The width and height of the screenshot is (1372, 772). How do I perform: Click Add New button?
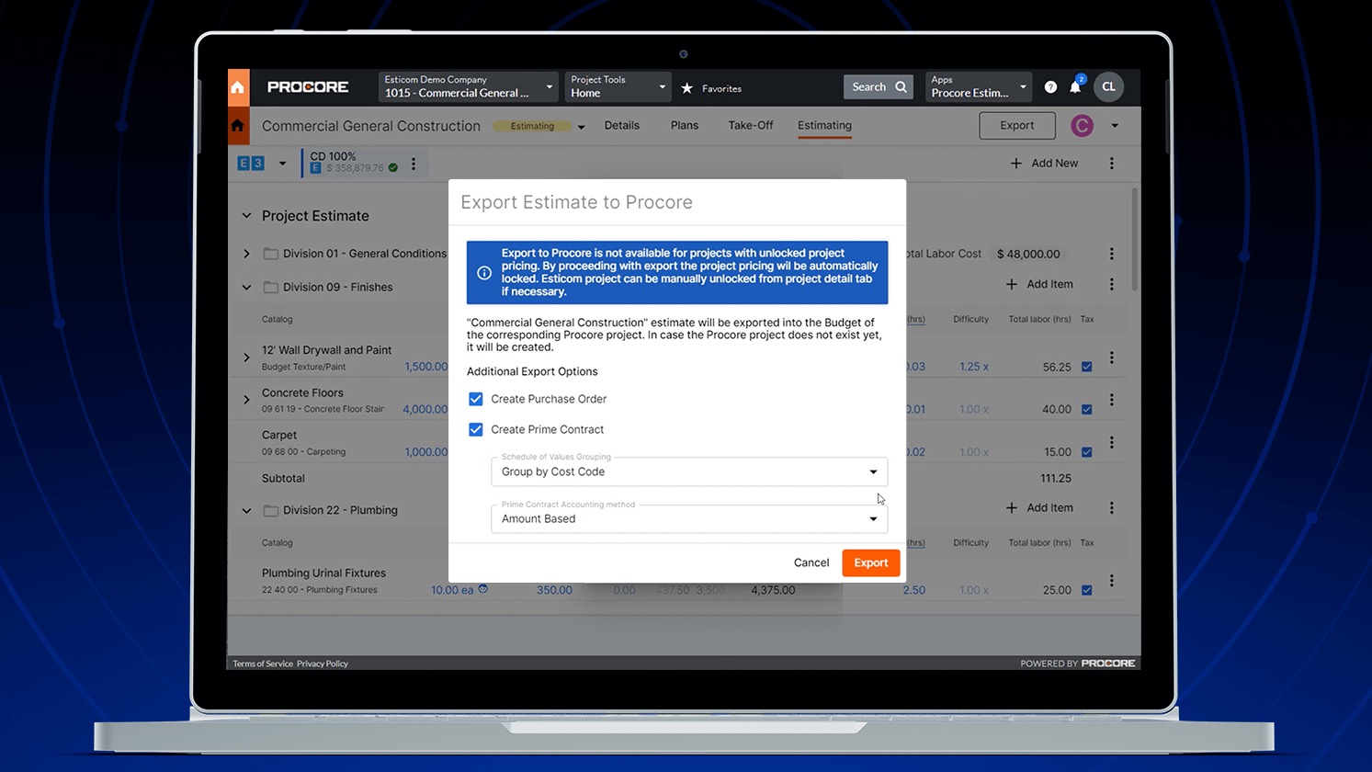pos(1045,164)
